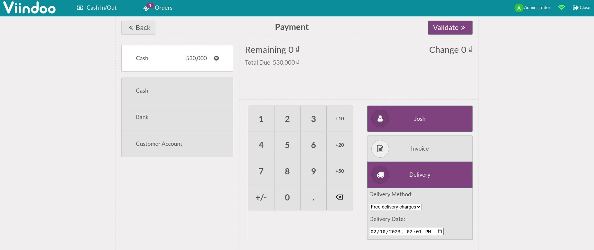594x250 pixels.
Task: Click the Invoice document icon
Action: pos(380,149)
